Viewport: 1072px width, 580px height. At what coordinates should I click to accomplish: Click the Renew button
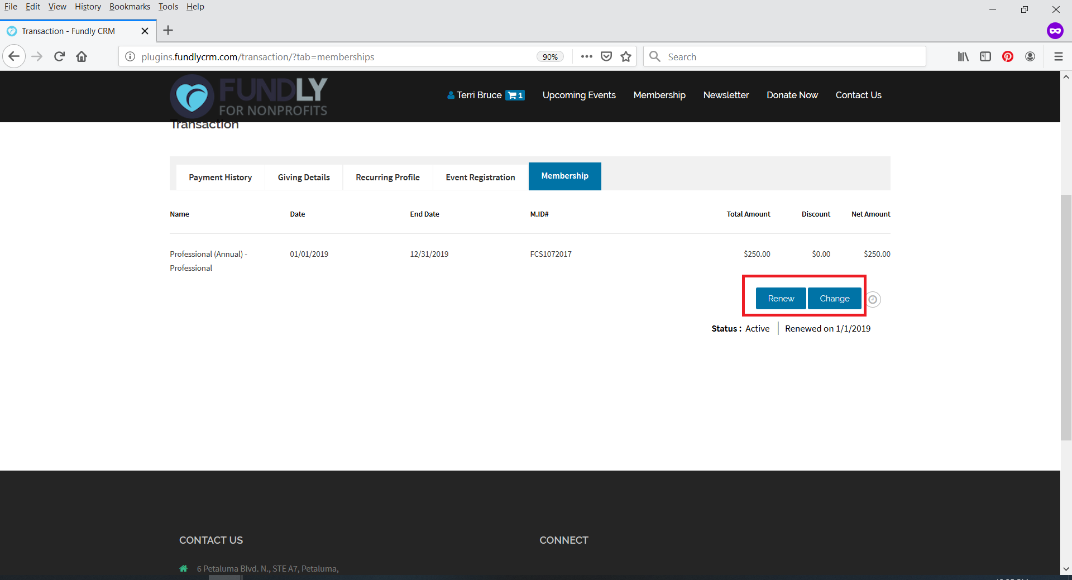[x=781, y=299]
